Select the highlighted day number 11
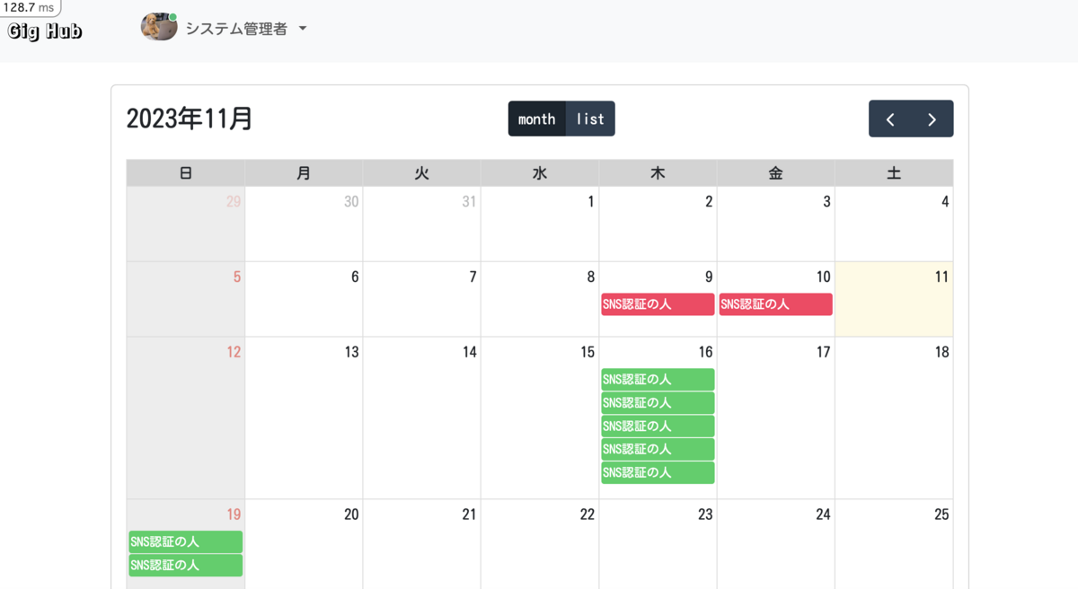The height and width of the screenshot is (589, 1078). click(941, 277)
